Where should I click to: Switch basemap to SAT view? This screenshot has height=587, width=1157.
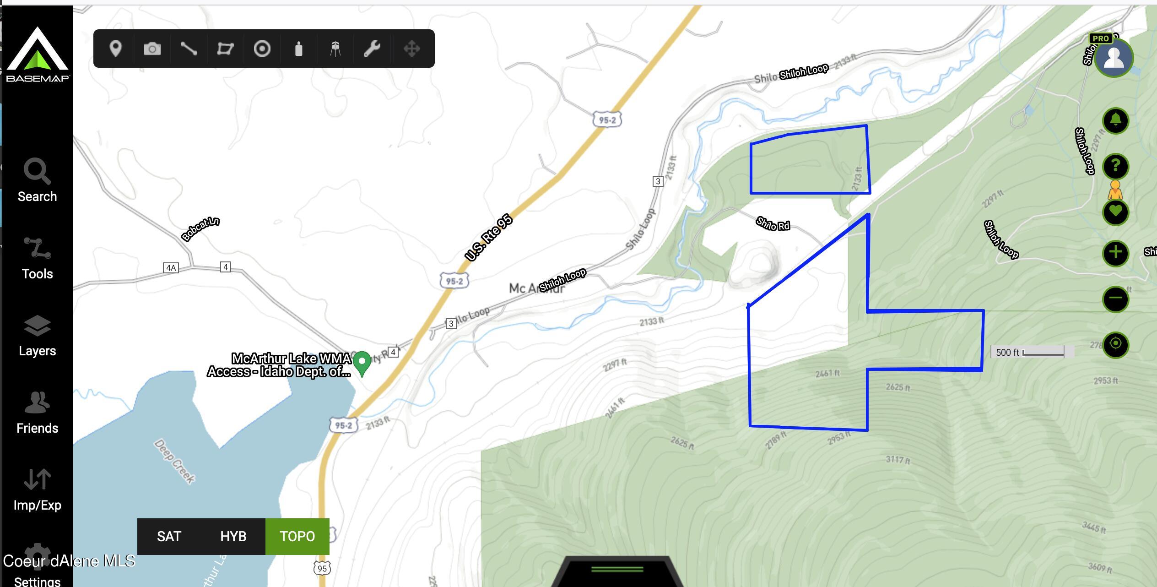pyautogui.click(x=169, y=537)
